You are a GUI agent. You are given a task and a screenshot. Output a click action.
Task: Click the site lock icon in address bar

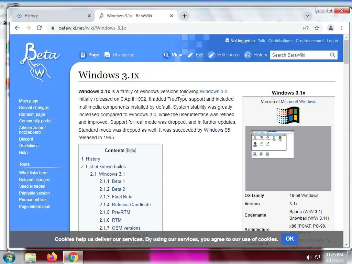point(53,28)
